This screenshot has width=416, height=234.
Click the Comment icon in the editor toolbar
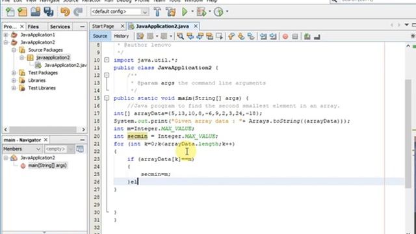307,36
